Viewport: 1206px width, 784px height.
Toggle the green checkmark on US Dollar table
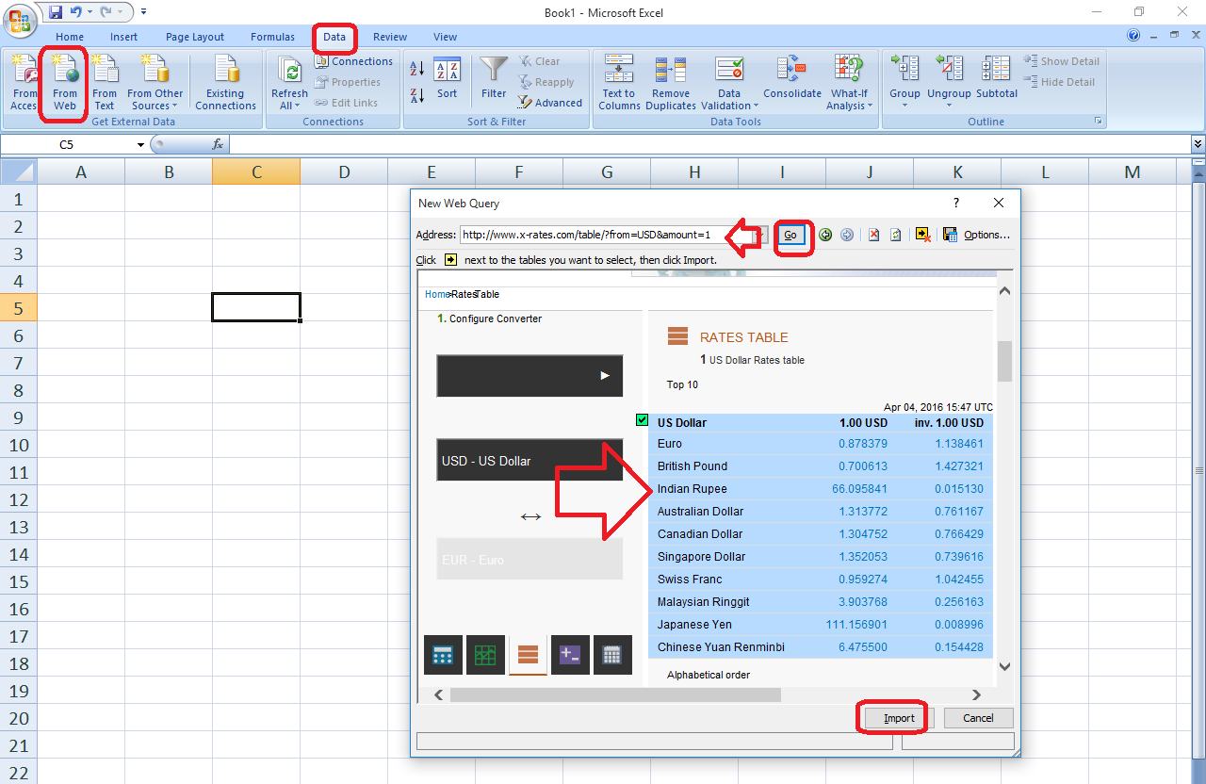pos(642,419)
